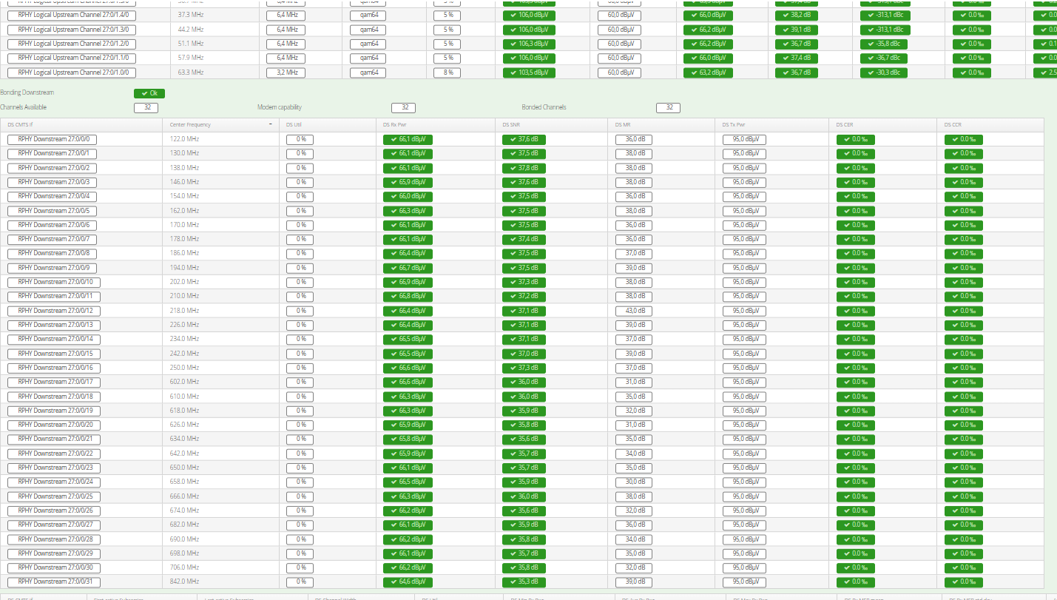This screenshot has width=1057, height=600.
Task: Click the 103,5 dBµV upstream badge
Action: (528, 73)
